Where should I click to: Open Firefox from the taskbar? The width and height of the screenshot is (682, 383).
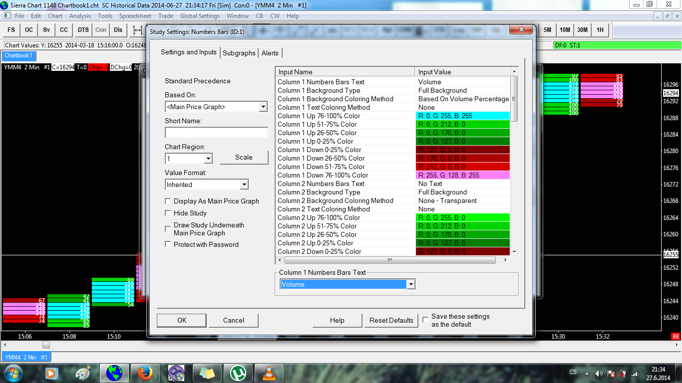click(x=145, y=373)
